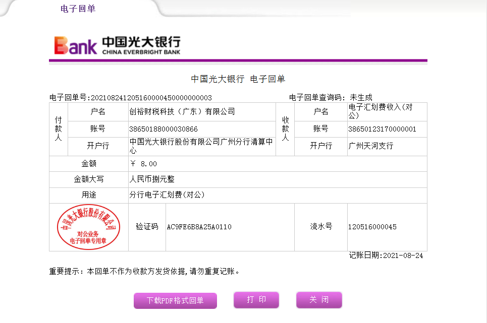
Task: Click verification code AC9FE6B8A25A0110
Action: [x=199, y=227]
